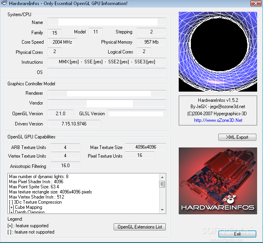The image size is (263, 243).
Task: Click the Vendor field
Action: (x=107, y=103)
